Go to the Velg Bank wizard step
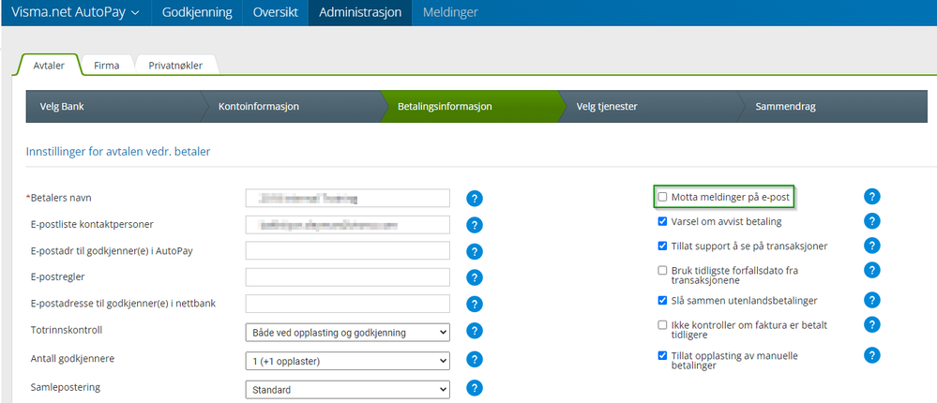937x403 pixels. [113, 107]
